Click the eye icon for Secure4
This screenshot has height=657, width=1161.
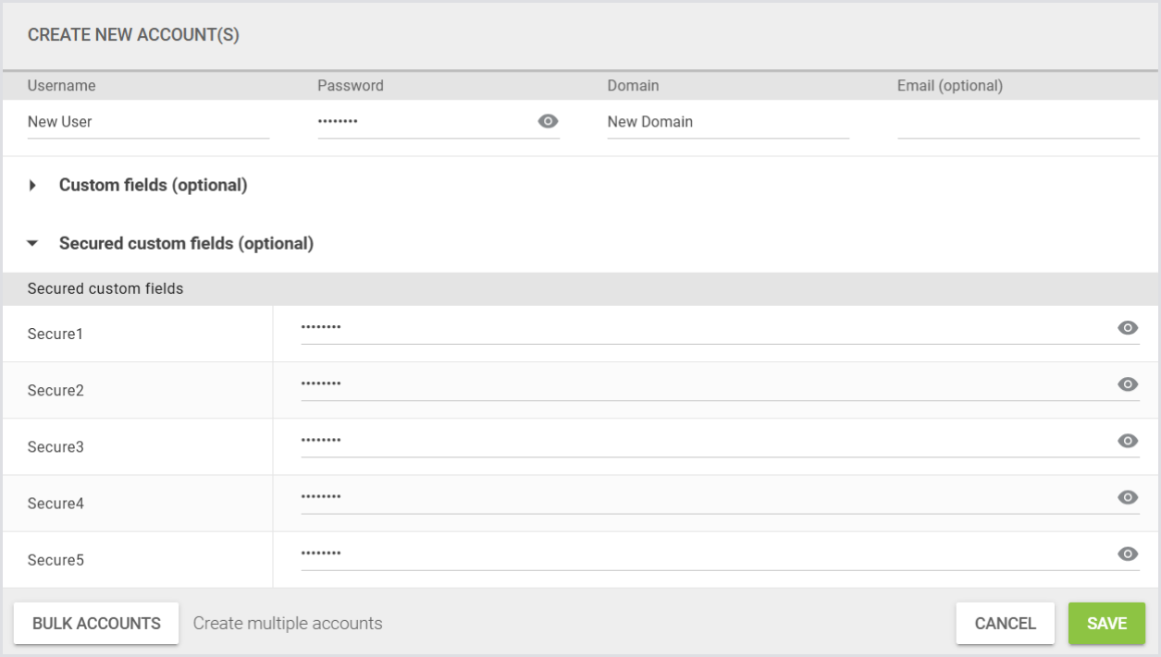1127,497
